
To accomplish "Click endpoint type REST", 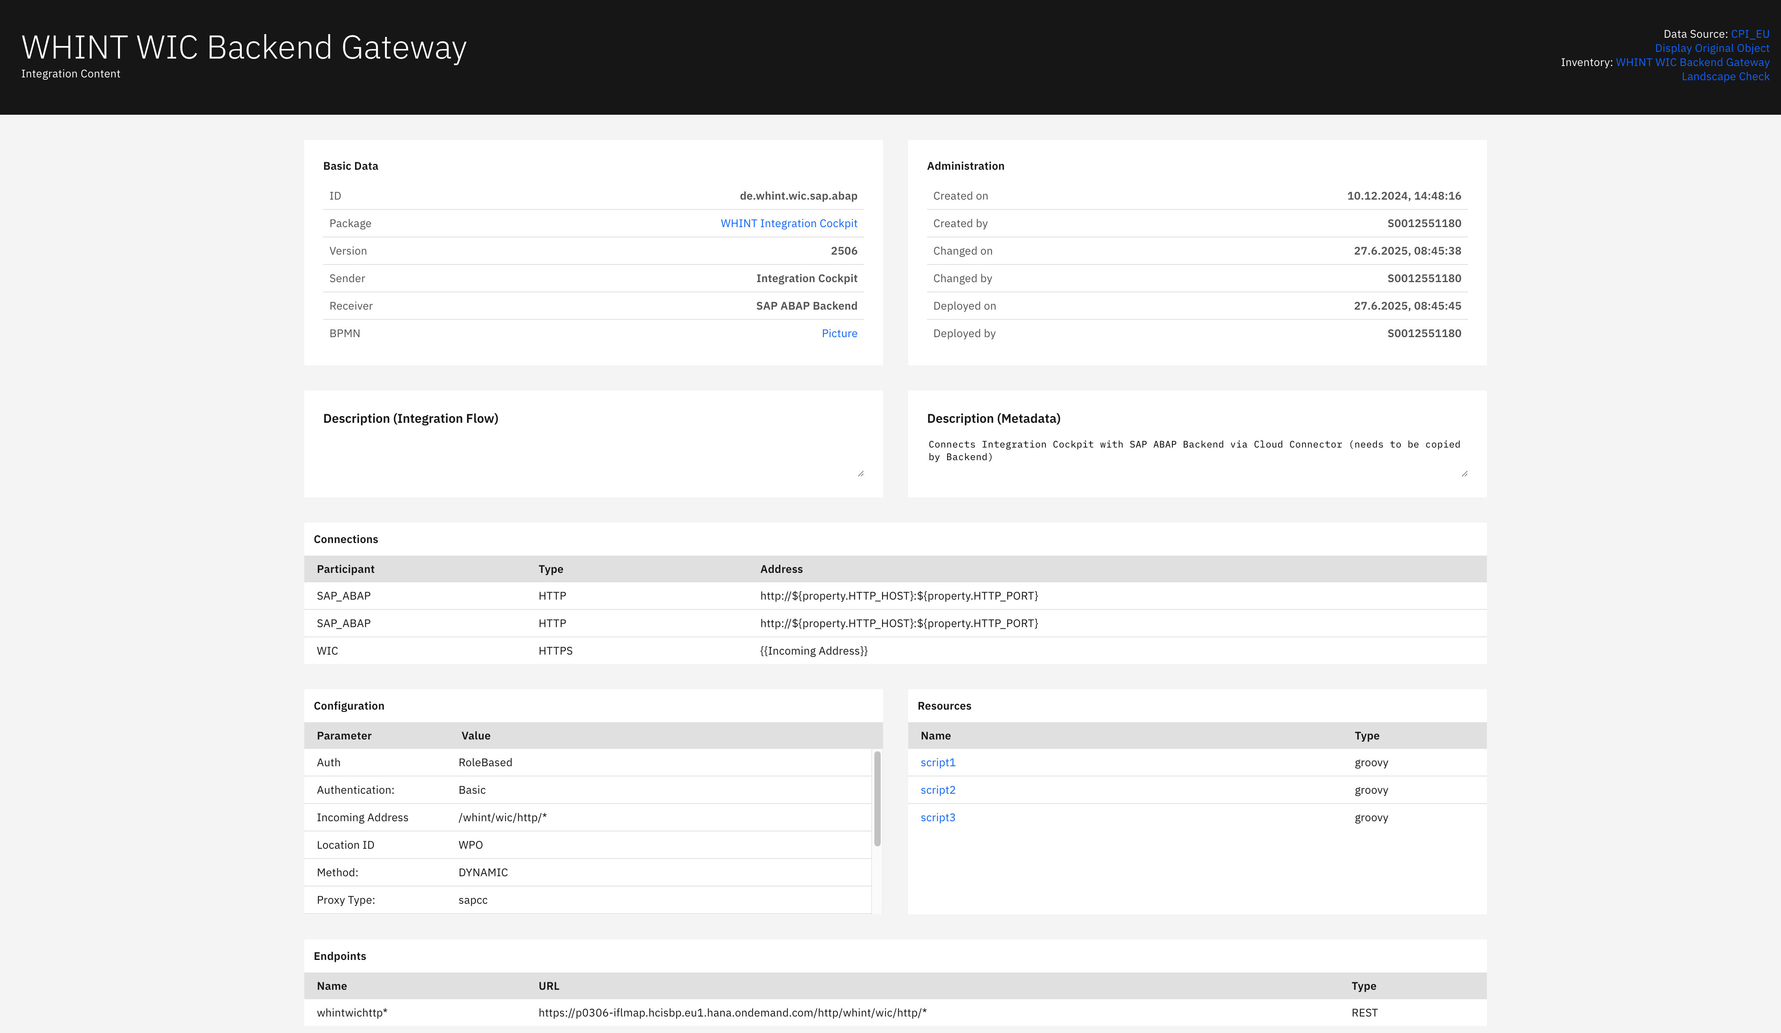I will tap(1364, 1013).
